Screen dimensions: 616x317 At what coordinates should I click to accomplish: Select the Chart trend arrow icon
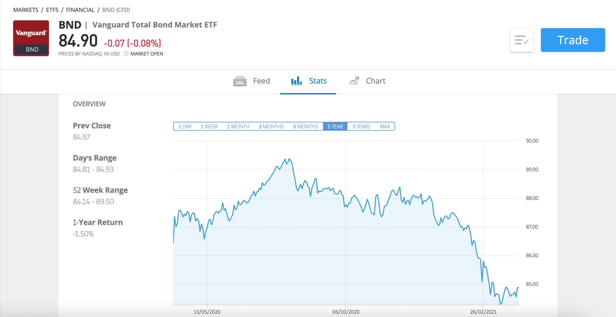354,81
